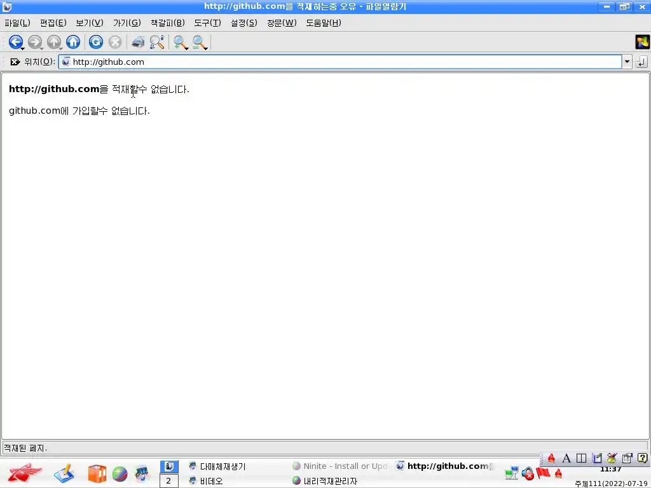Click the Go button right of the address bar

pyautogui.click(x=641, y=62)
